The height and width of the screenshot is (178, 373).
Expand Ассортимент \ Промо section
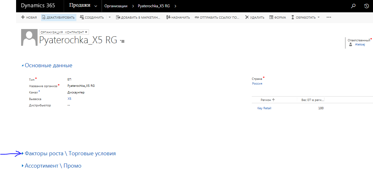[51, 166]
